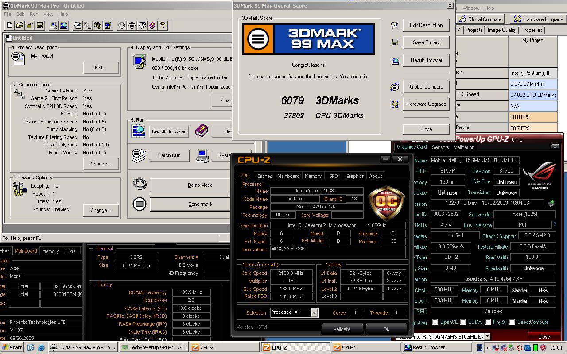This screenshot has width=567, height=354.
Task: Click the GPU-Z BIOS chip save icon
Action: 551,204
